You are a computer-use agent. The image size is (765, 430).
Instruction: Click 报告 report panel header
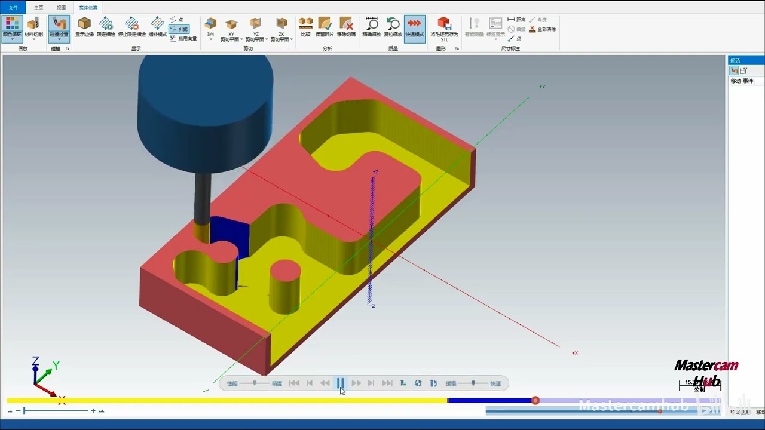point(746,60)
